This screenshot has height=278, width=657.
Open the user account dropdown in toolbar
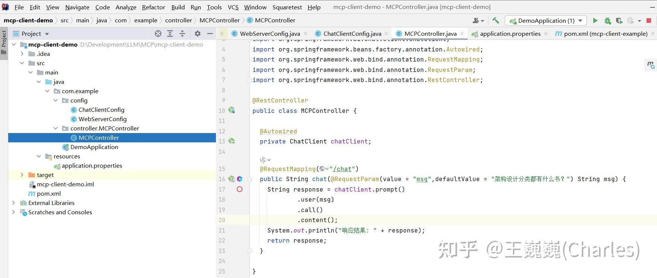click(478, 20)
